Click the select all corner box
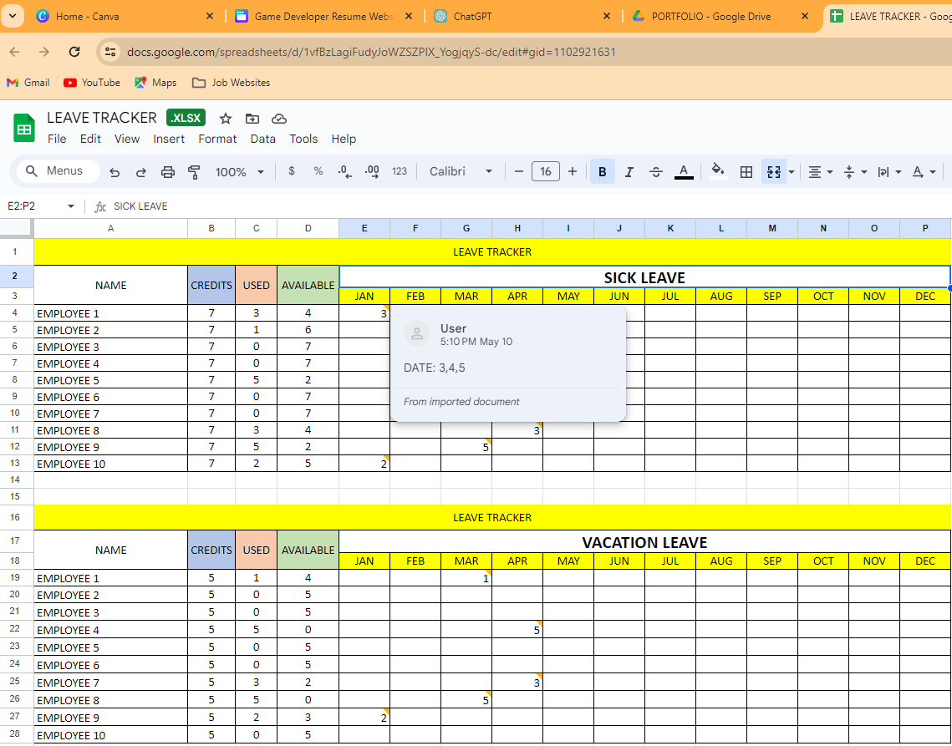 tap(17, 228)
